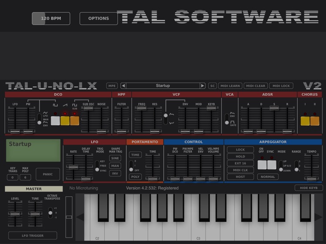Click the LFO RATE slider handle
The height and width of the screenshot is (244, 326).
click(x=73, y=167)
